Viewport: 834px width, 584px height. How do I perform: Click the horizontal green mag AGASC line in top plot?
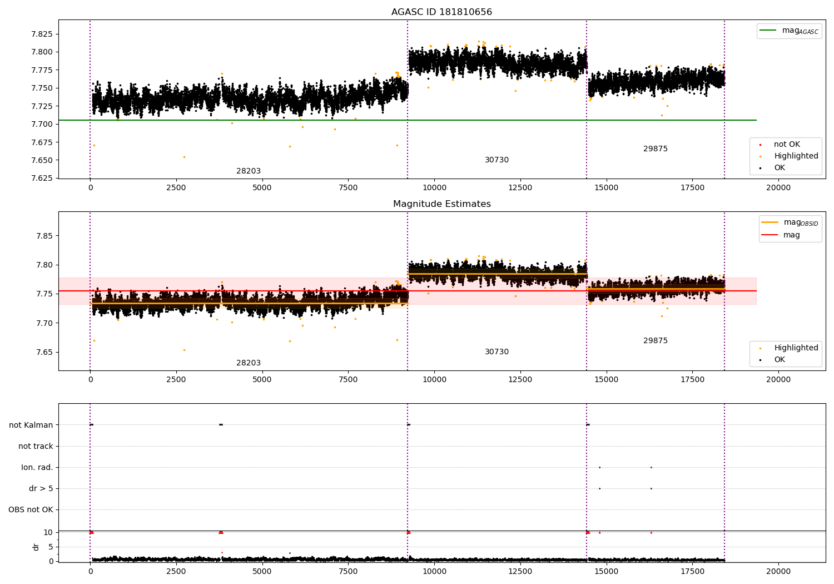(407, 120)
